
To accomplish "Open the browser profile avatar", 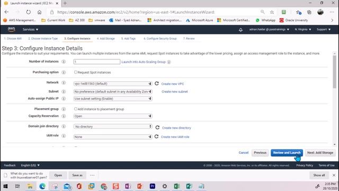I will click(320, 12).
